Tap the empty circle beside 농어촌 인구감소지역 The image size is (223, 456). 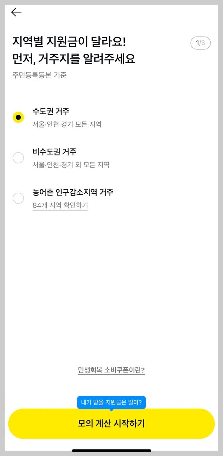18,198
